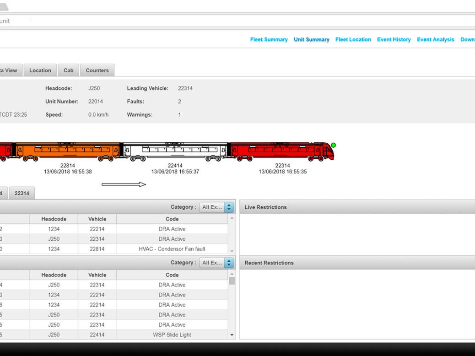475x356 pixels.
Task: Select the HVAC Condensor Fan fault row
Action: [x=172, y=249]
